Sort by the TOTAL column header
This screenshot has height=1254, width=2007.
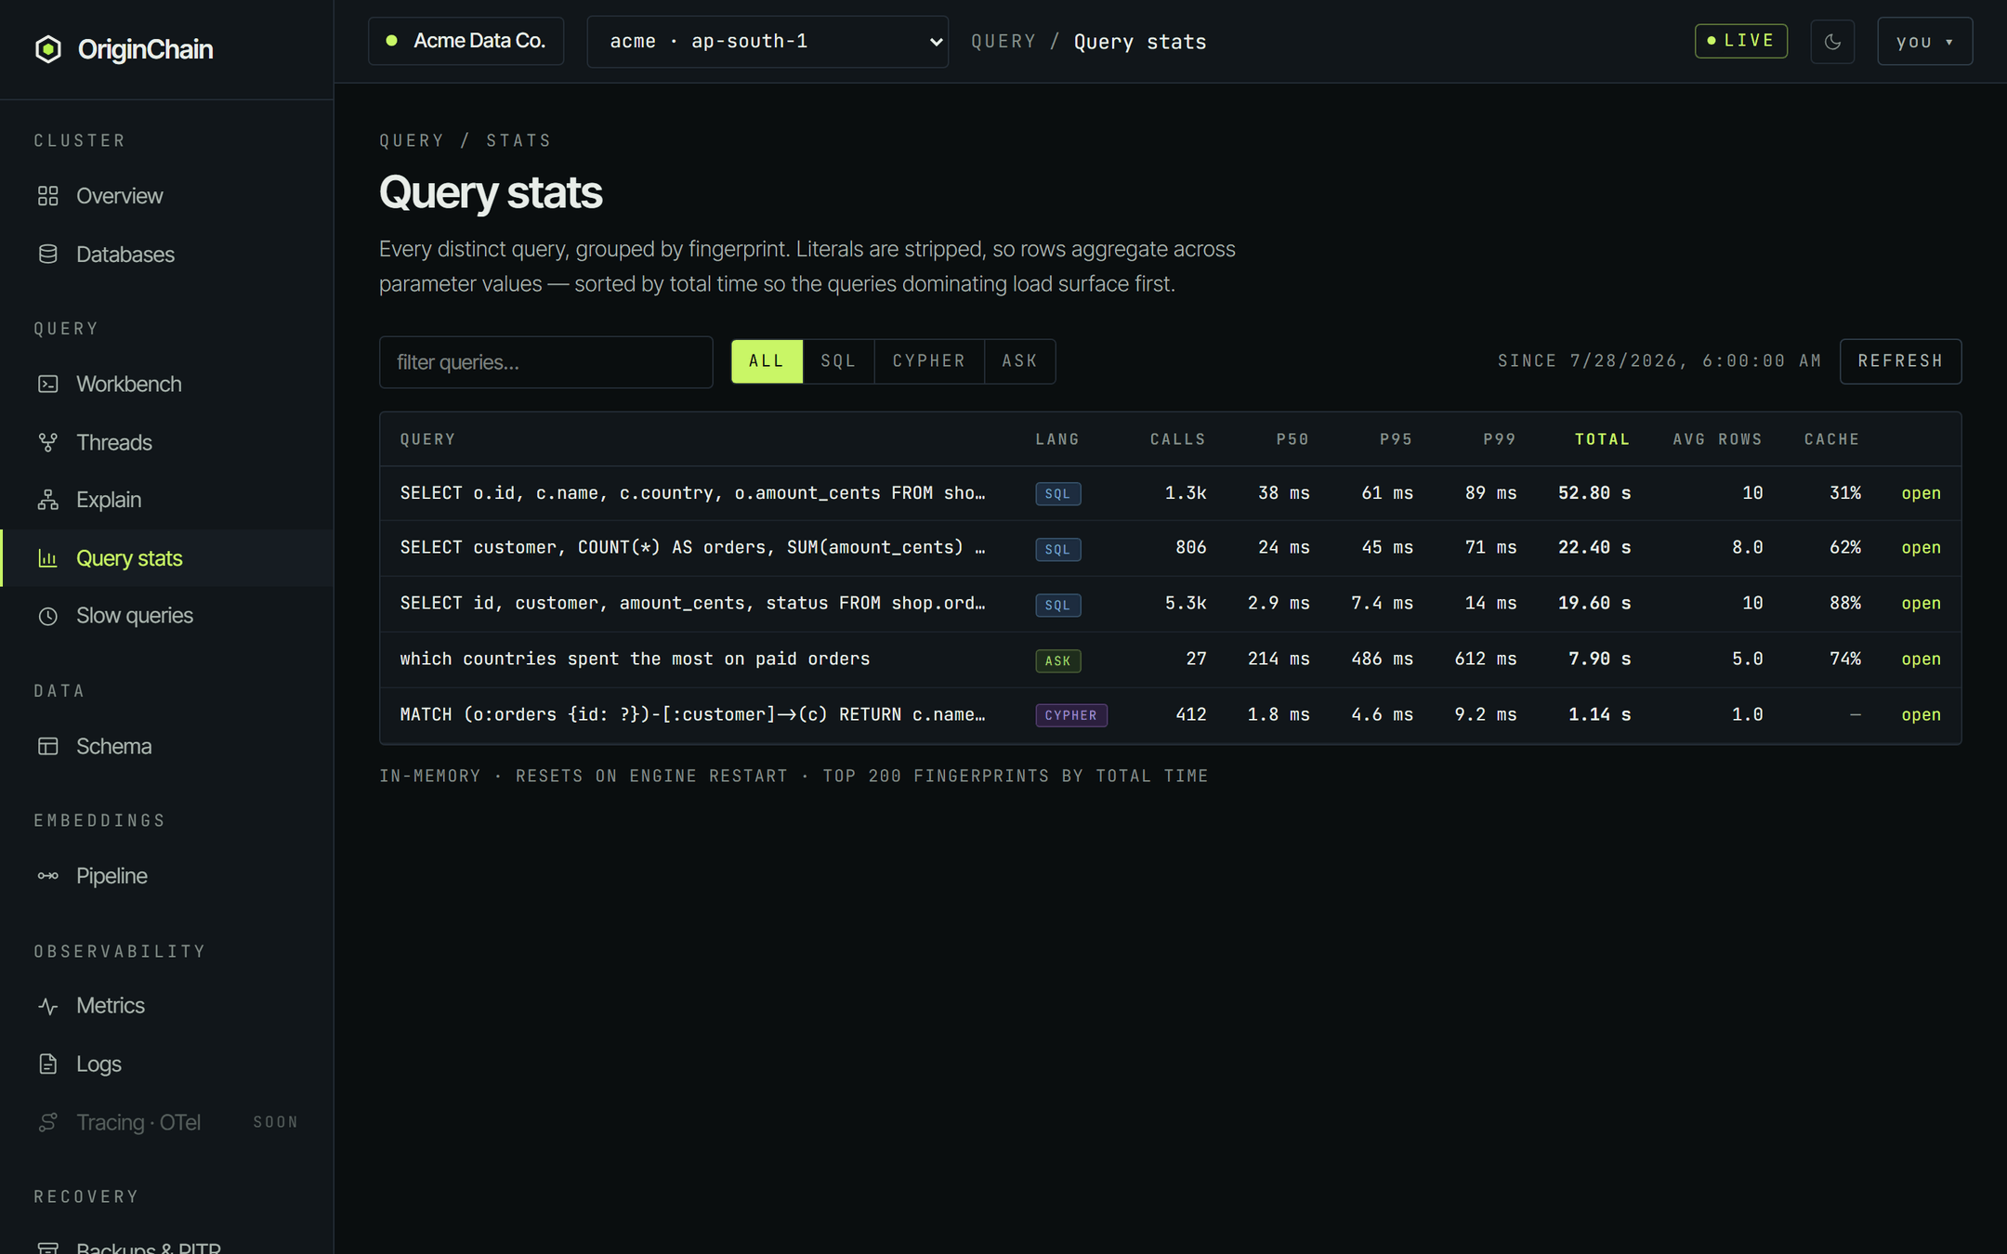[1602, 439]
